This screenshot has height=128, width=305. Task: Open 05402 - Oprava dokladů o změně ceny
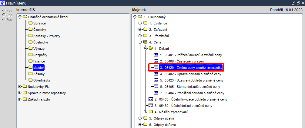191,74
